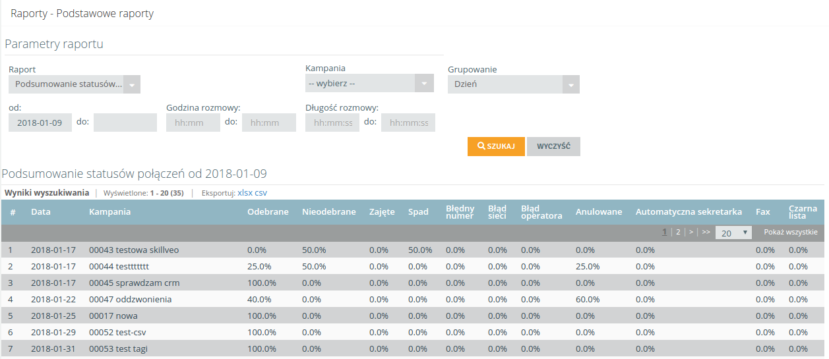Open the Grupowanie dropdown

click(514, 84)
